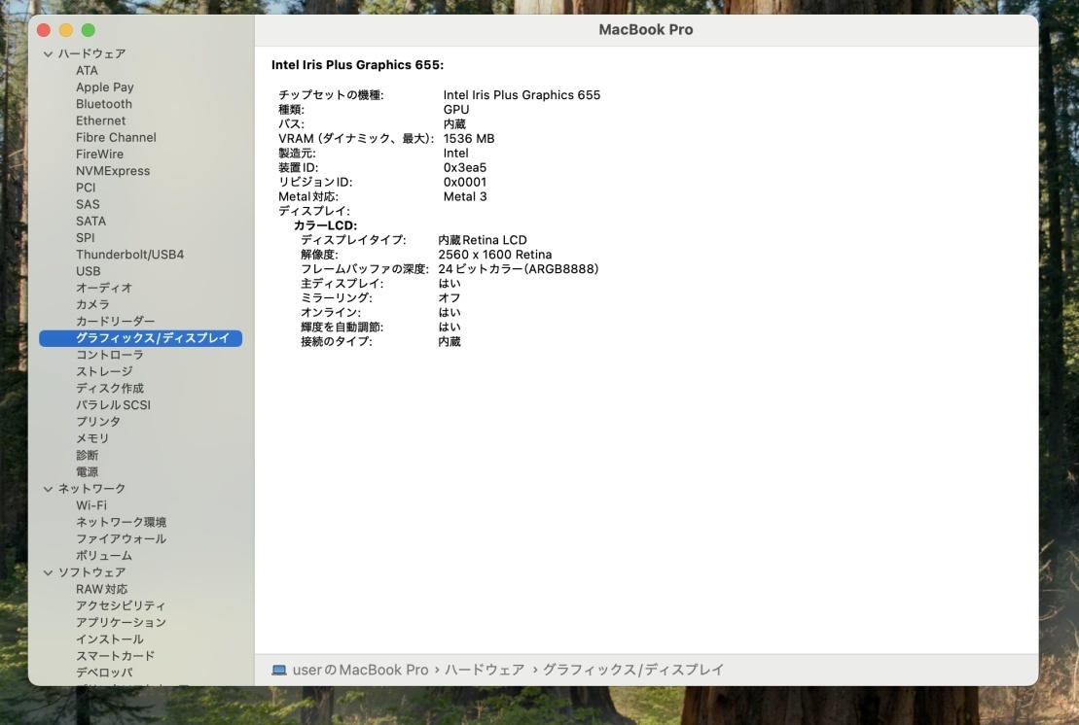Viewport: 1079px width, 725px height.
Task: Collapse the ネットワーク section
Action: (x=48, y=489)
